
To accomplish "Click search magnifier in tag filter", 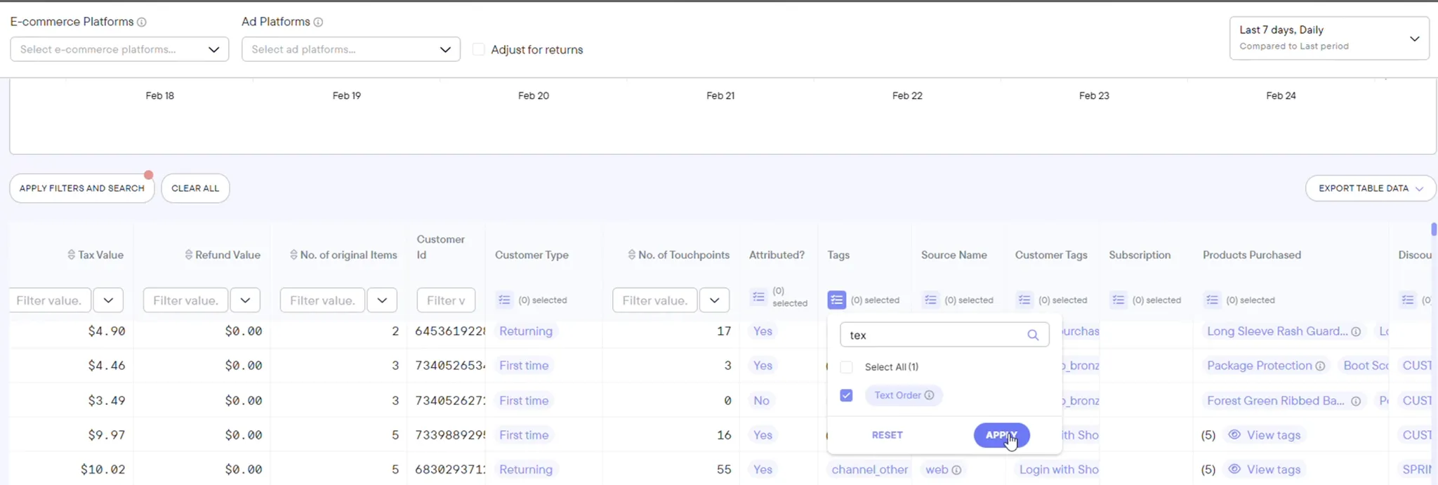I will pyautogui.click(x=1033, y=335).
